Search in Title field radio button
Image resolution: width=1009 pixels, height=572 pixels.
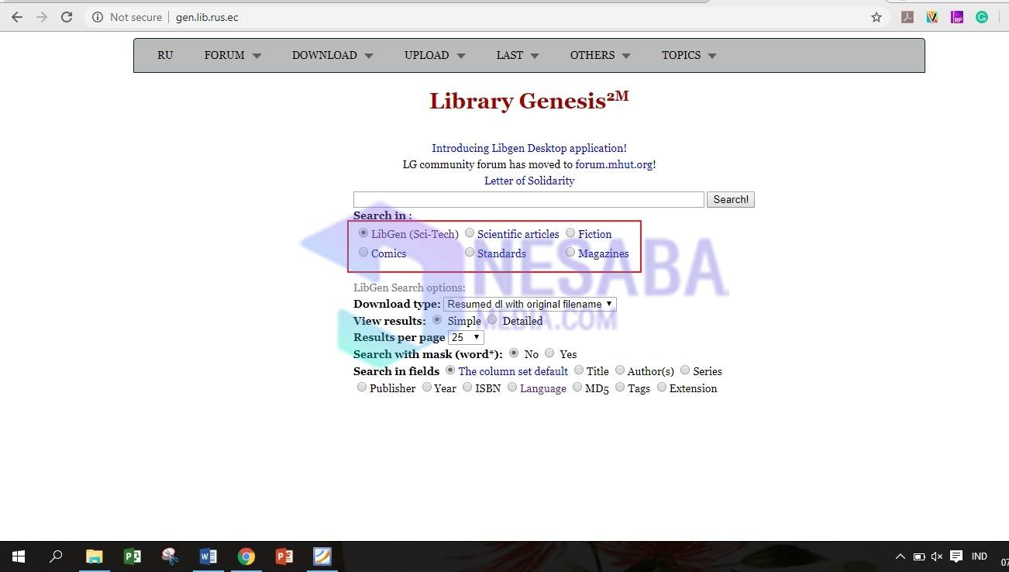click(579, 370)
